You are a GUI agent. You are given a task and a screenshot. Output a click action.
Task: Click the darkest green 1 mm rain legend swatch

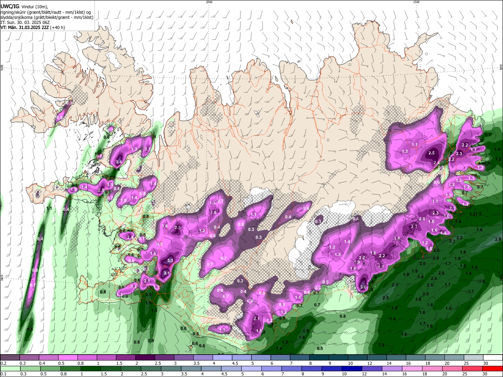coord(91,368)
